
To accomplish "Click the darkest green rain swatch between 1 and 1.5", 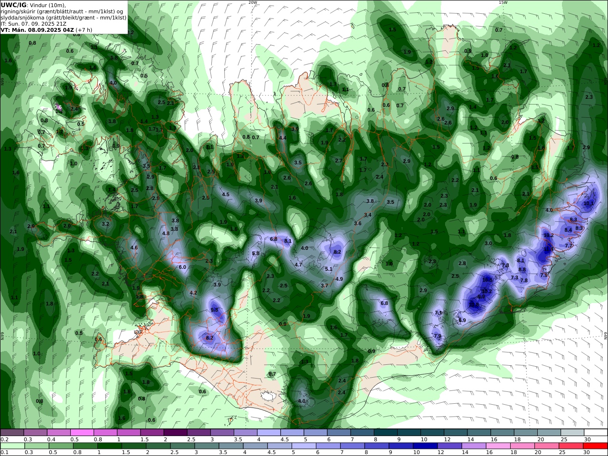I will 110,446.
